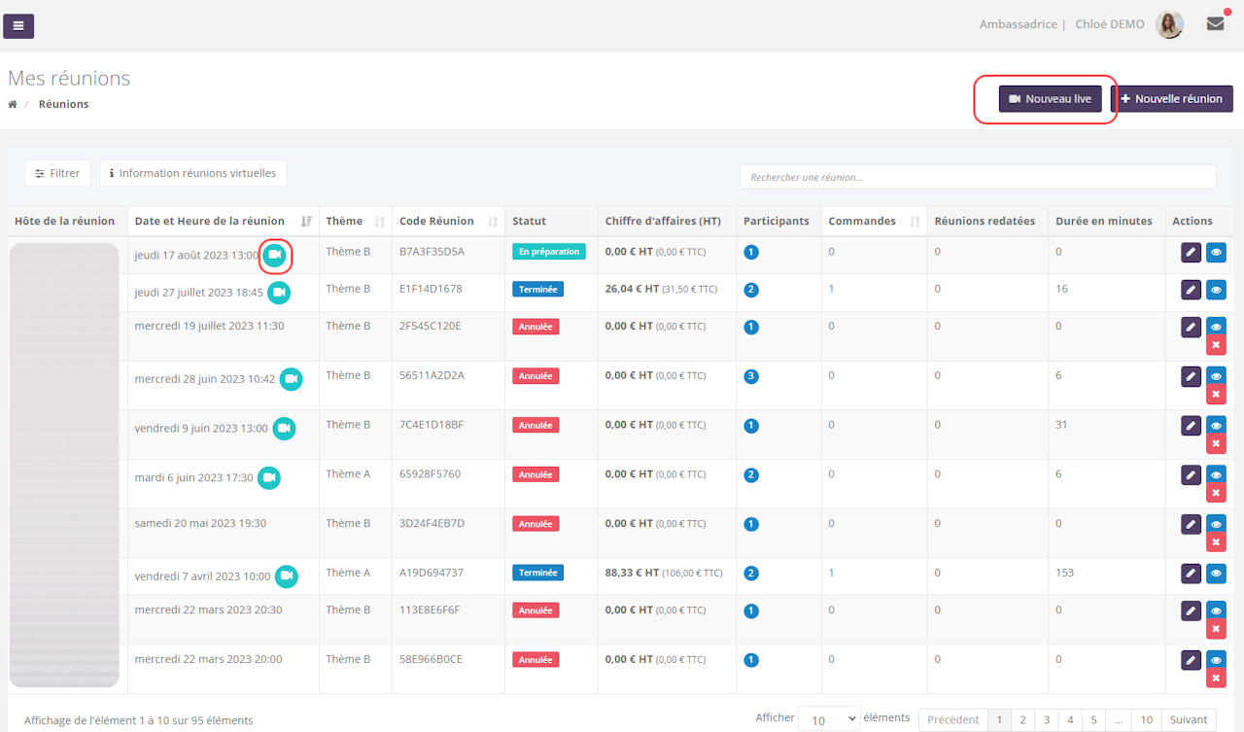View meeting 58E966B0CE with eye icon
Image resolution: width=1244 pixels, height=732 pixels.
tap(1216, 659)
